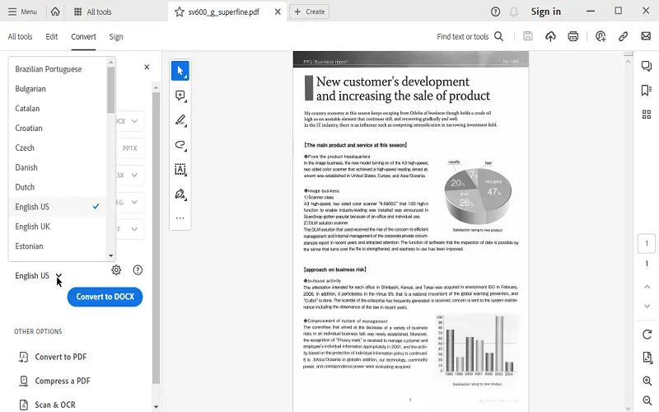Select Dutch language option
Screen dimensions: 659x412
click(x=57, y=187)
